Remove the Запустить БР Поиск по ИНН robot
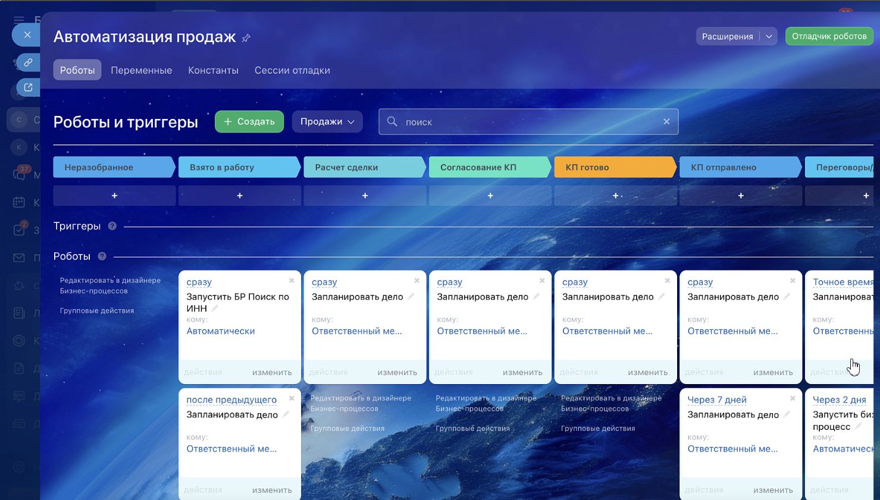The height and width of the screenshot is (500, 880). (x=292, y=281)
